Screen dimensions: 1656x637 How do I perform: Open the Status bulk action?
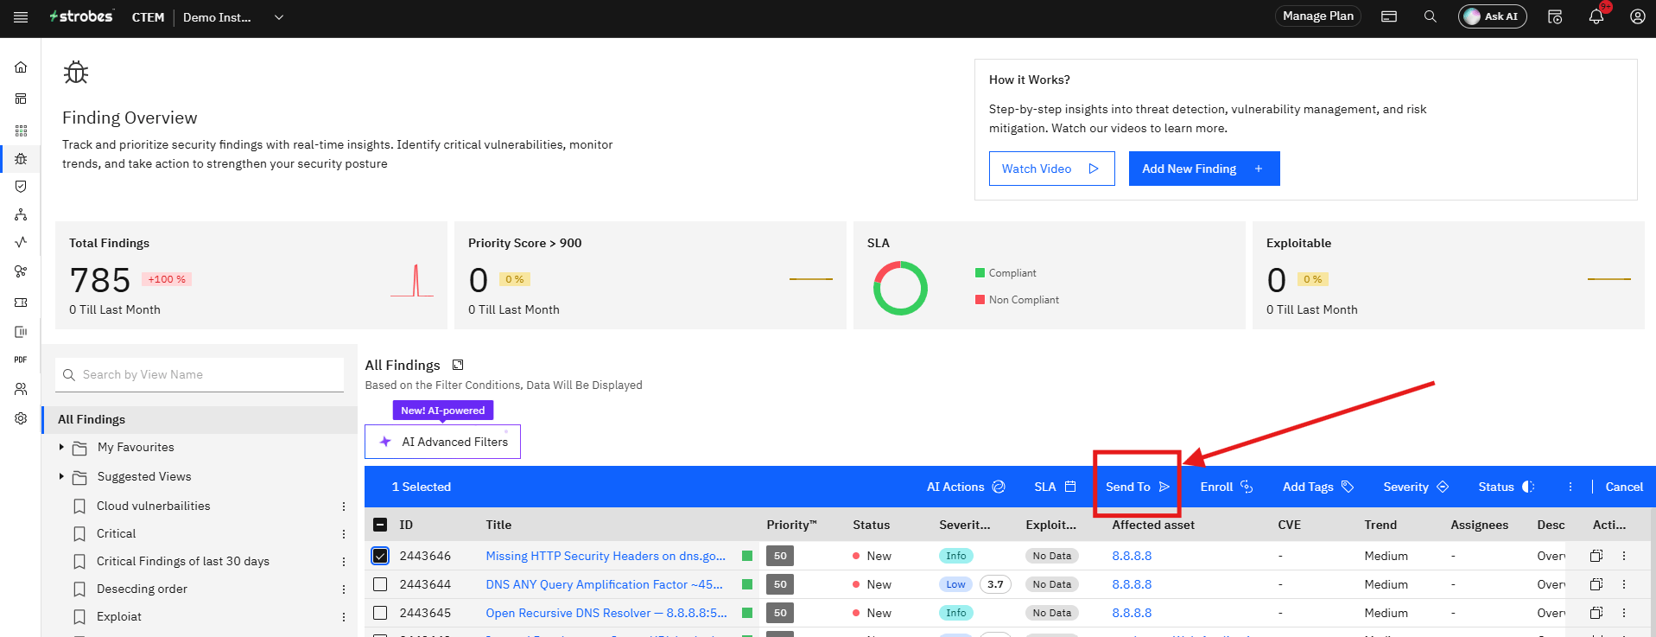point(1506,487)
